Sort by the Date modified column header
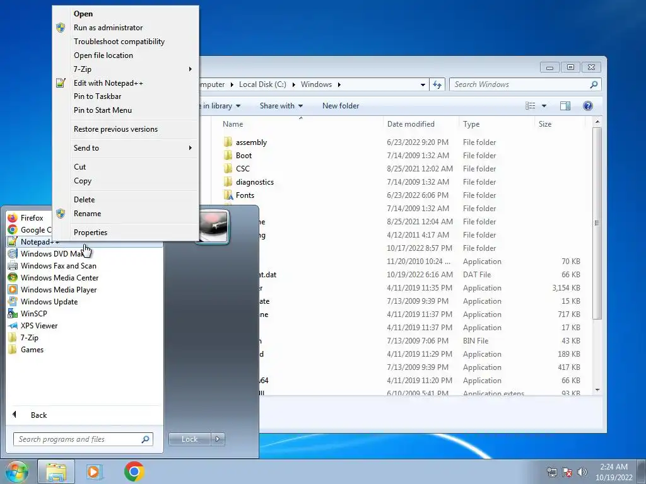The height and width of the screenshot is (484, 646). [x=421, y=124]
